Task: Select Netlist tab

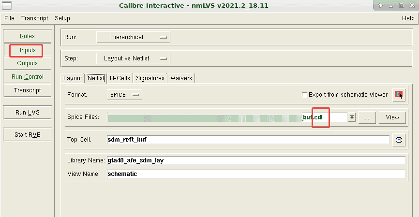Action: (96, 78)
